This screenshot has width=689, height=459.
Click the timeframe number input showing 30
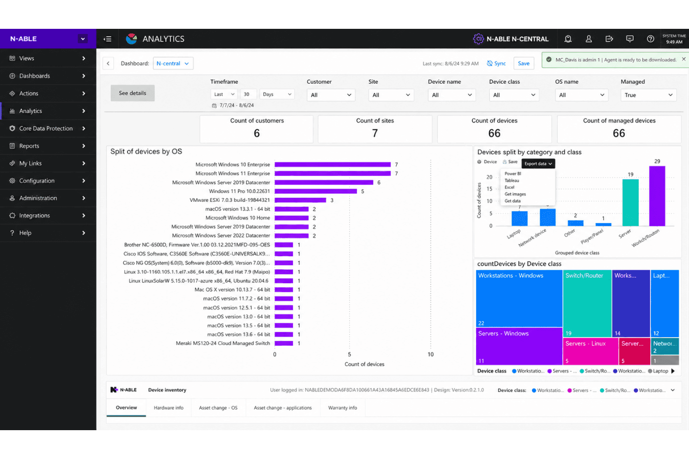pyautogui.click(x=248, y=94)
